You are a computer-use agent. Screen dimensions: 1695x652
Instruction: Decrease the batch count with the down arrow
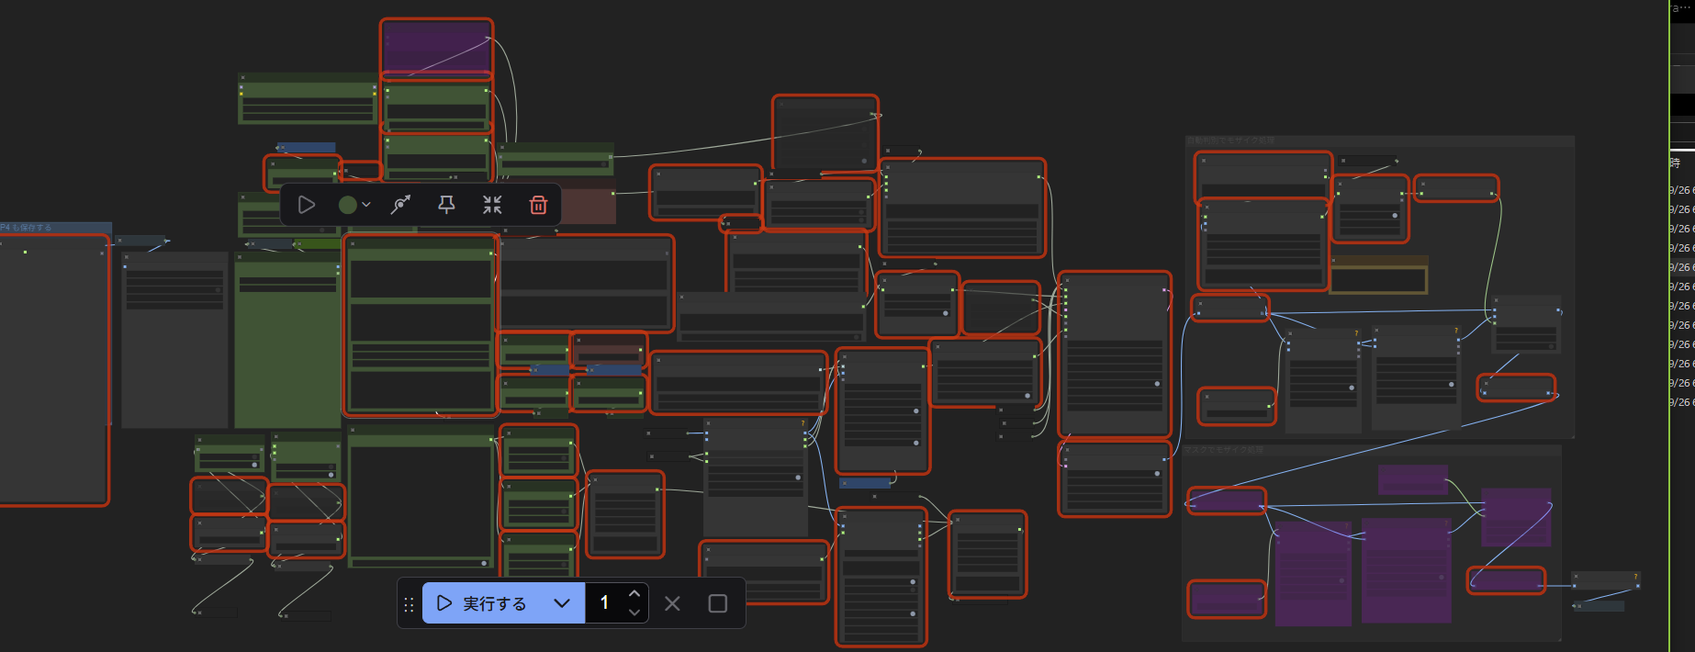click(634, 613)
